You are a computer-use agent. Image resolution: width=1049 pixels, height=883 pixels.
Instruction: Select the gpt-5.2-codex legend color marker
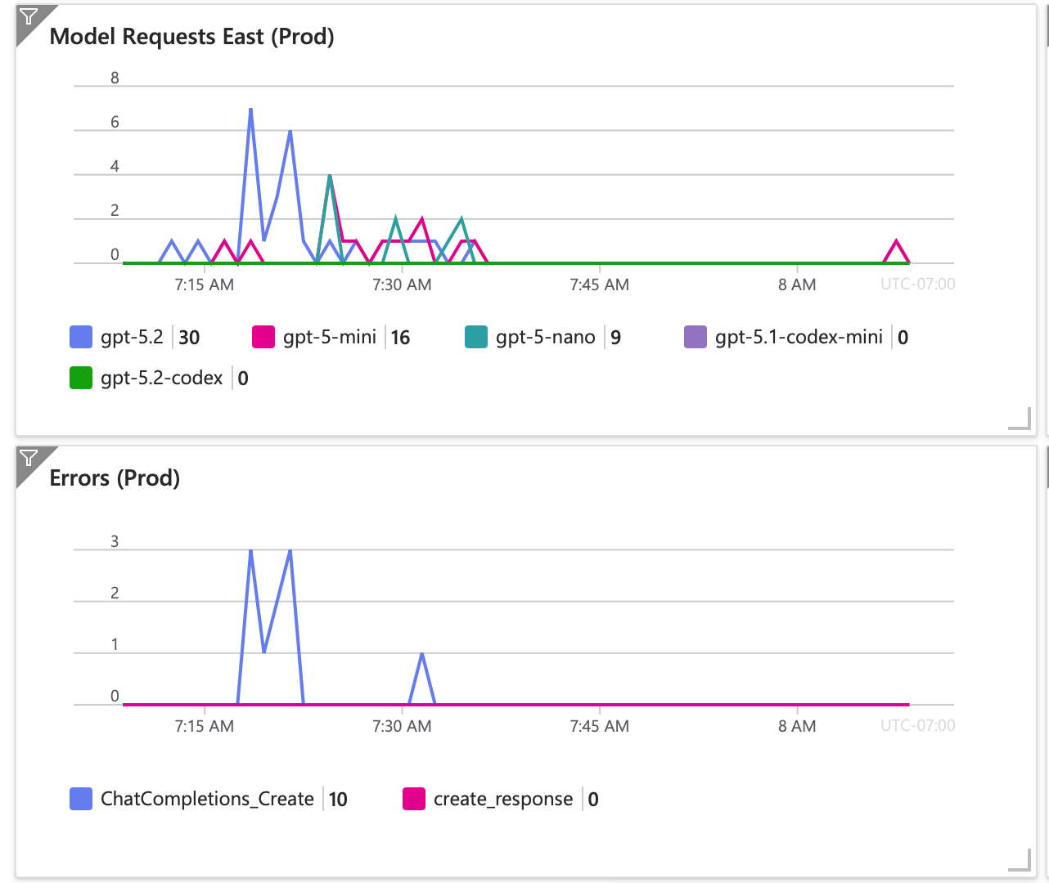click(x=79, y=378)
